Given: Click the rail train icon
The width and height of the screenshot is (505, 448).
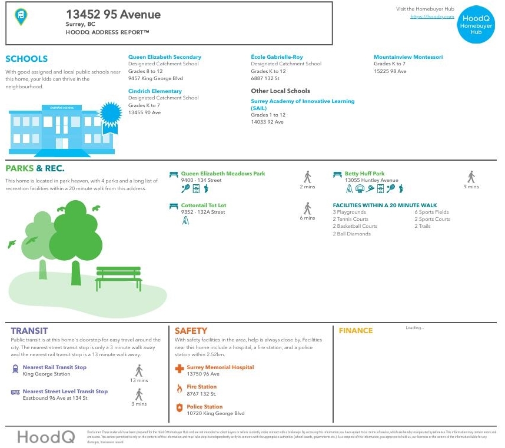Looking at the screenshot, I should (x=15, y=369).
